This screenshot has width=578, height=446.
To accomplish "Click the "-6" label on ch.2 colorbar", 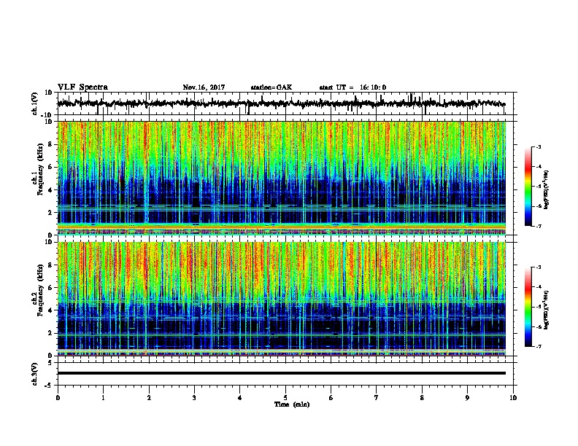I will tap(539, 326).
